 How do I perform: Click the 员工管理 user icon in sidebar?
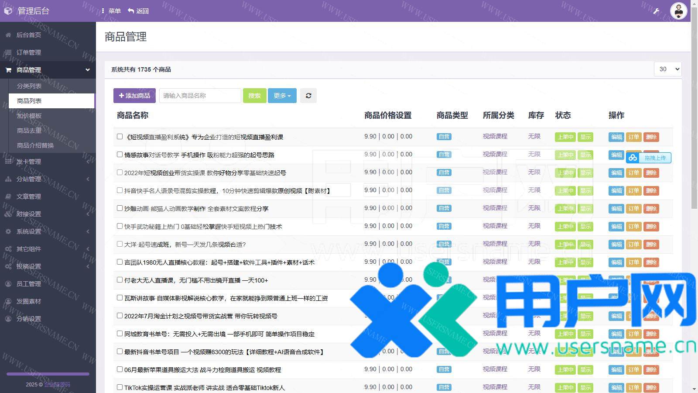pos(8,284)
